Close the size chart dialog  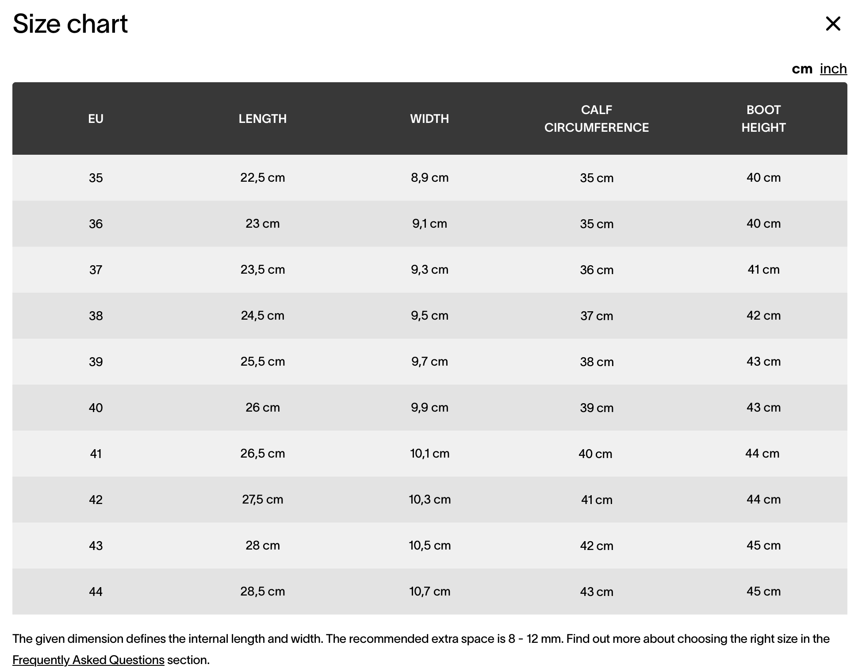point(833,23)
